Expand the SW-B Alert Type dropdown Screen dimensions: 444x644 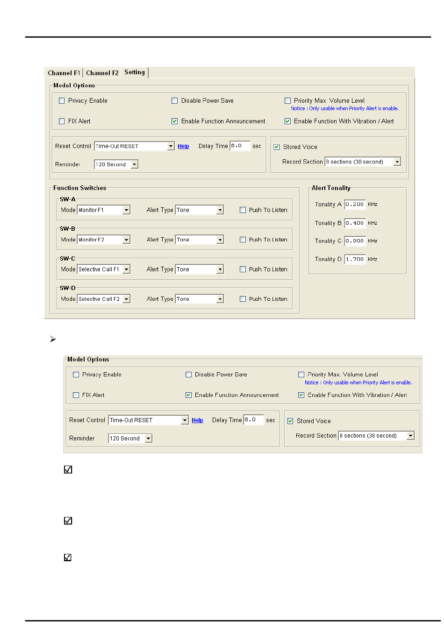200,240
